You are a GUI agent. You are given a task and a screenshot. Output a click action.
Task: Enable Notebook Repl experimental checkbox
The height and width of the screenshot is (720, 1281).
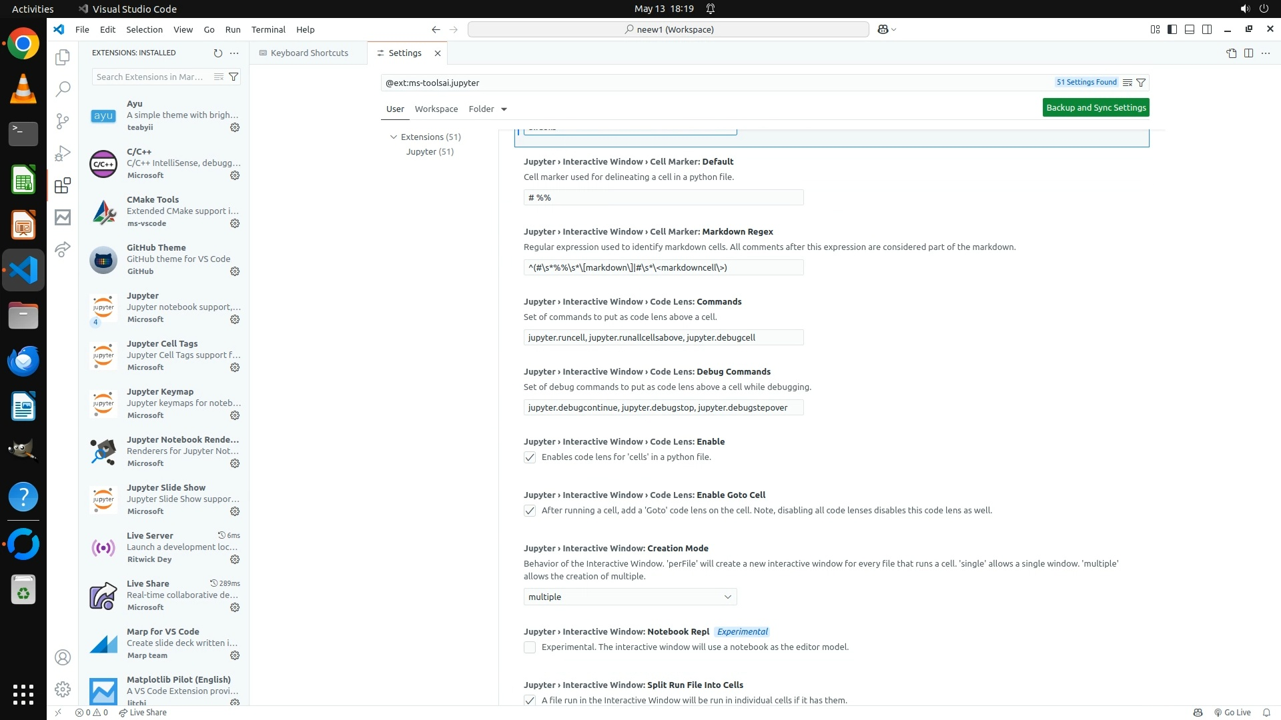coord(530,647)
